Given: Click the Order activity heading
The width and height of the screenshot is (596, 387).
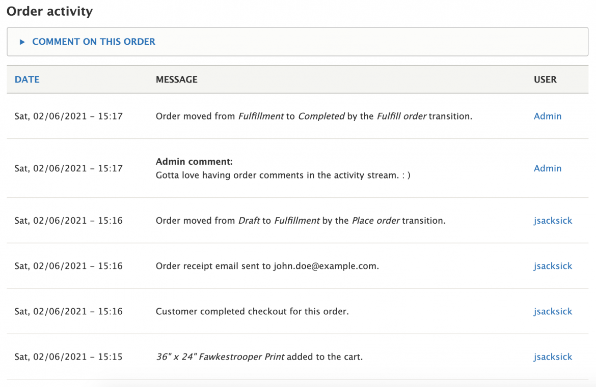Looking at the screenshot, I should point(49,11).
